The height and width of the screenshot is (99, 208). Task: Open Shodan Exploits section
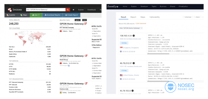tap(11, 15)
